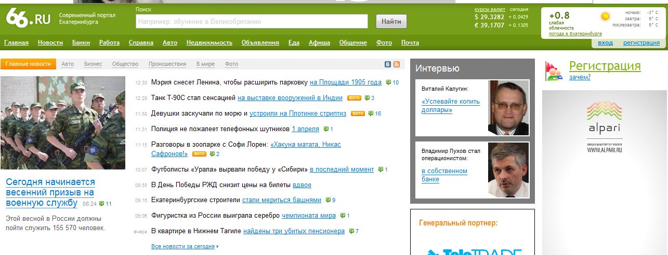Open the Афиша menu item
Screen dimensions: 668x255
click(319, 42)
